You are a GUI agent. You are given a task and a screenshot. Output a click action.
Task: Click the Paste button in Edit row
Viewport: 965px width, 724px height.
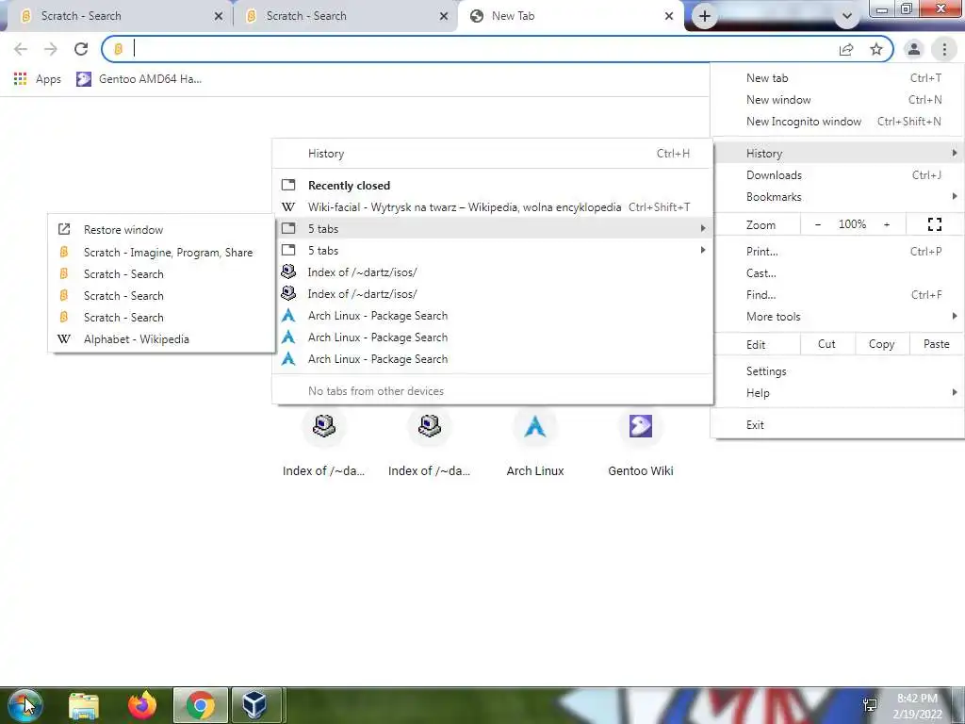coord(936,344)
